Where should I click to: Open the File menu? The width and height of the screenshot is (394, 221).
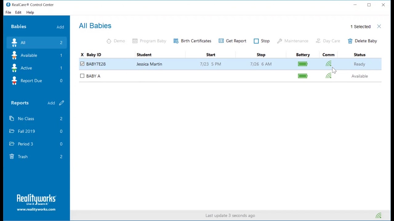pos(8,12)
